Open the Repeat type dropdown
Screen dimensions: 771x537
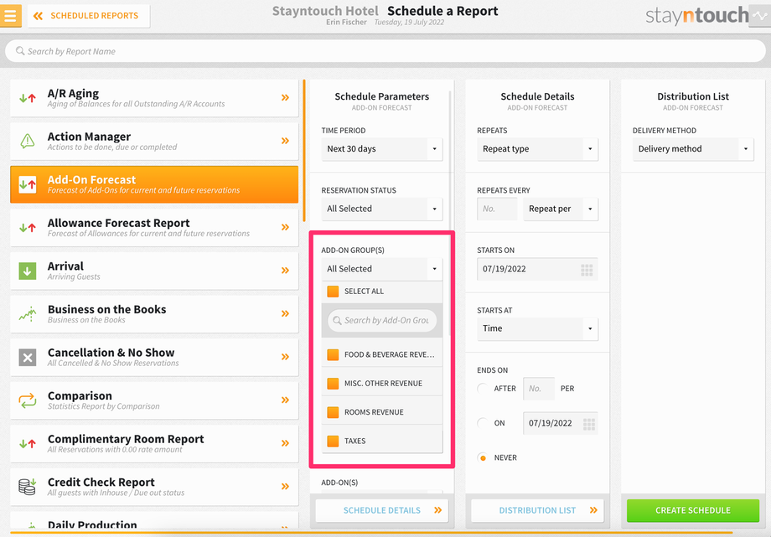(x=537, y=149)
